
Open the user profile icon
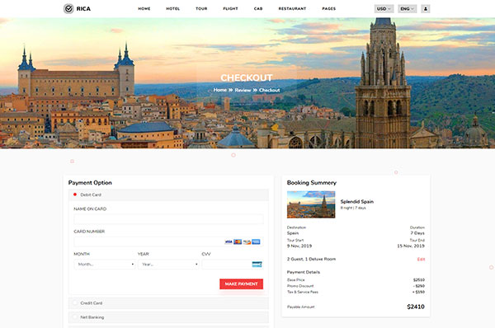tap(426, 9)
